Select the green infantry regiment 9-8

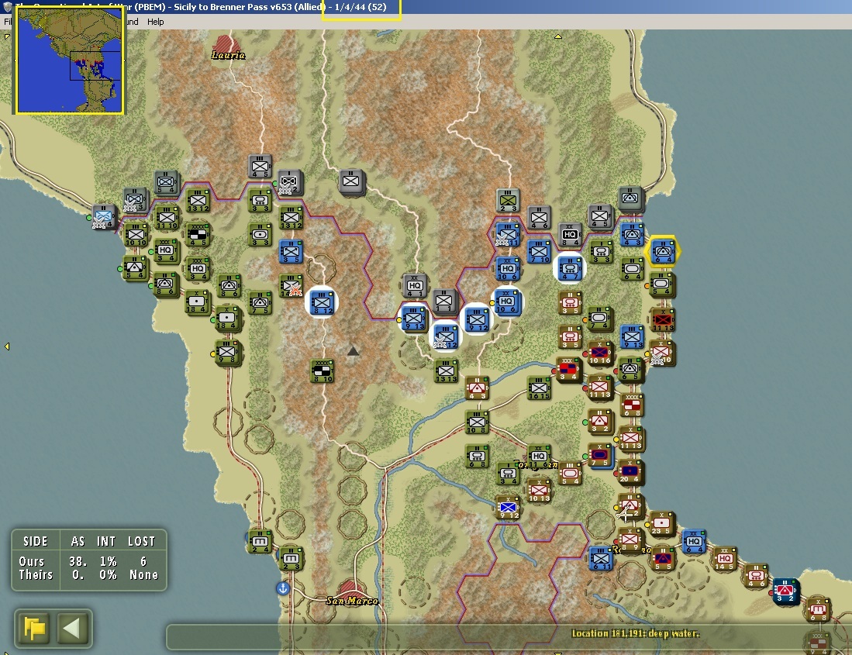point(227,353)
